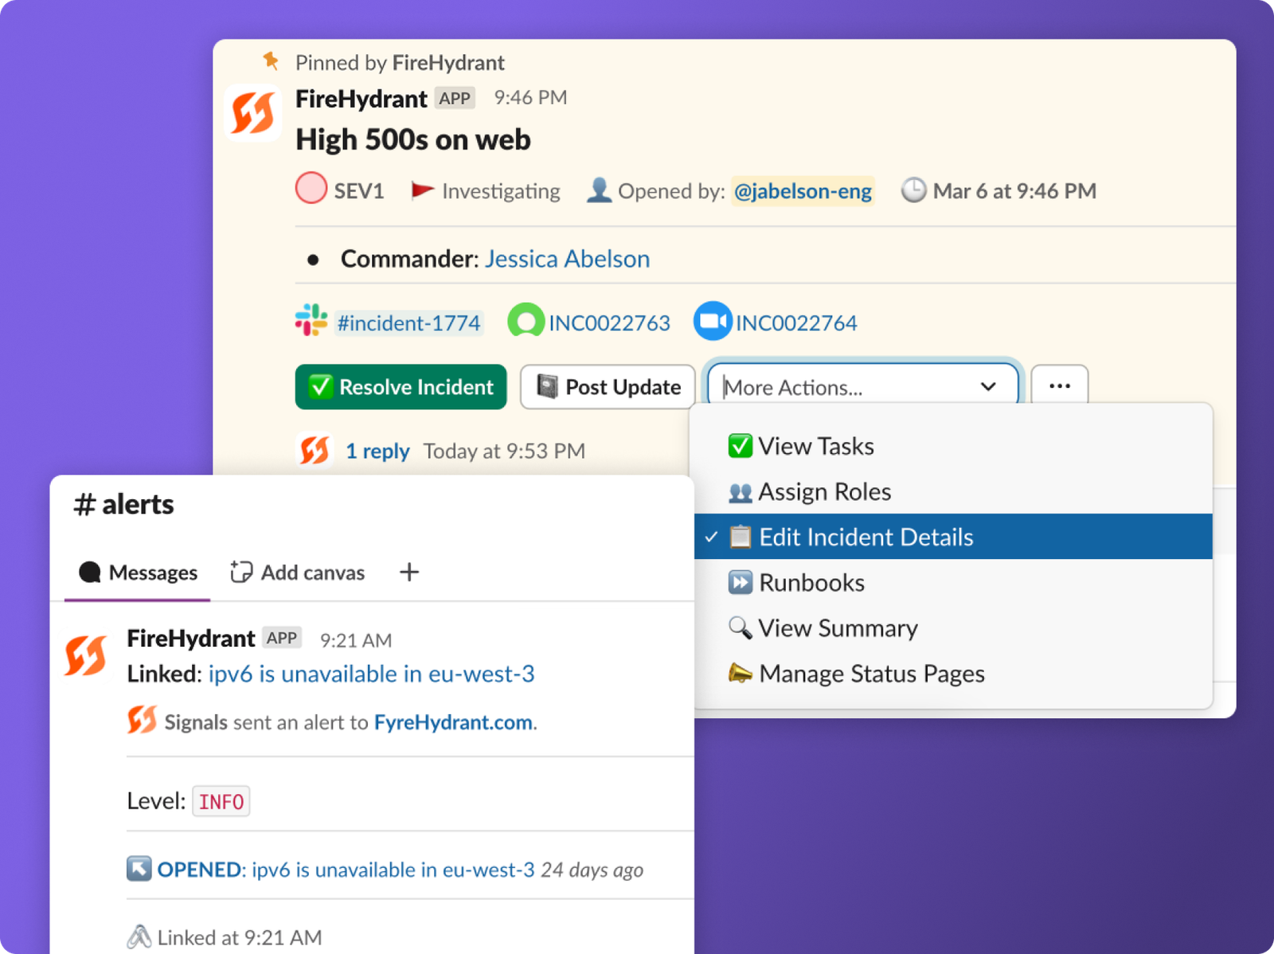Click the red SEV1 severity circle
The height and width of the screenshot is (954, 1274).
coord(311,189)
